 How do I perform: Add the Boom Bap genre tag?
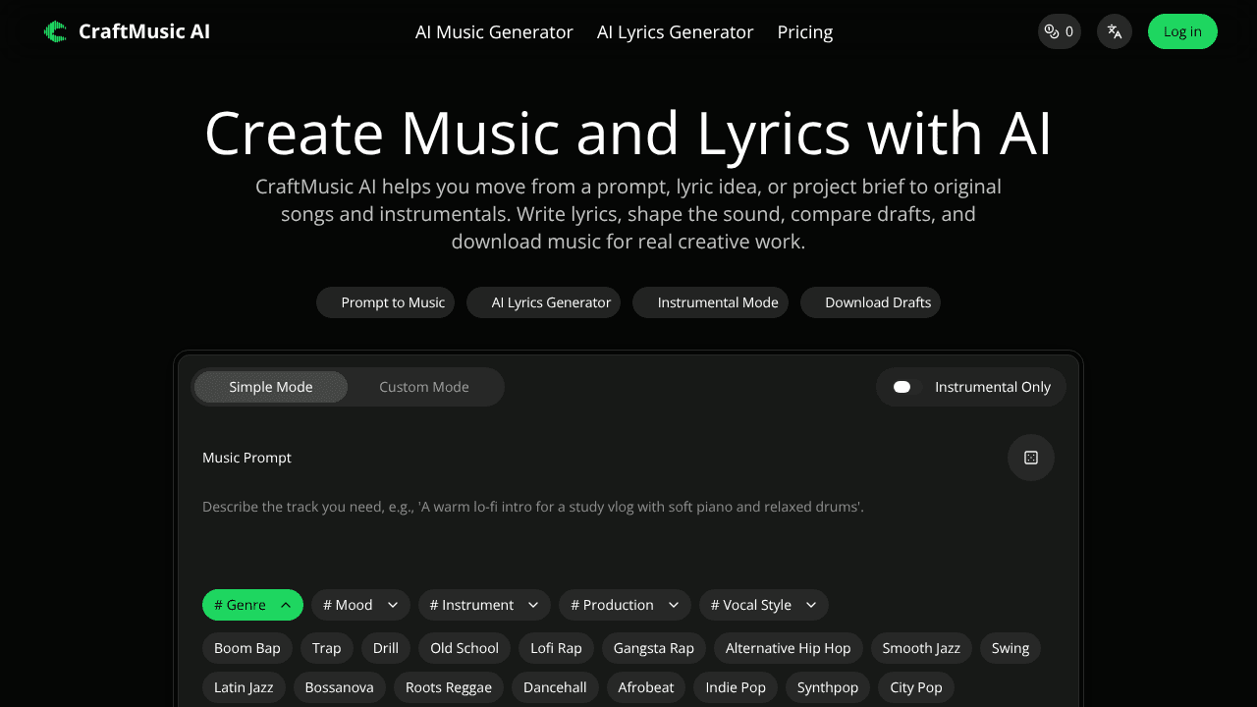click(247, 648)
